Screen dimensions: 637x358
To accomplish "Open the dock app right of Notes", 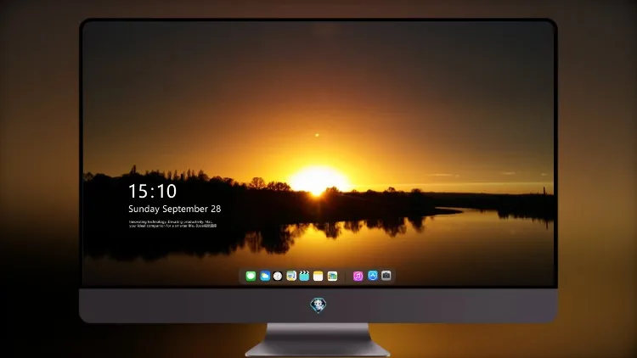I will (x=332, y=276).
